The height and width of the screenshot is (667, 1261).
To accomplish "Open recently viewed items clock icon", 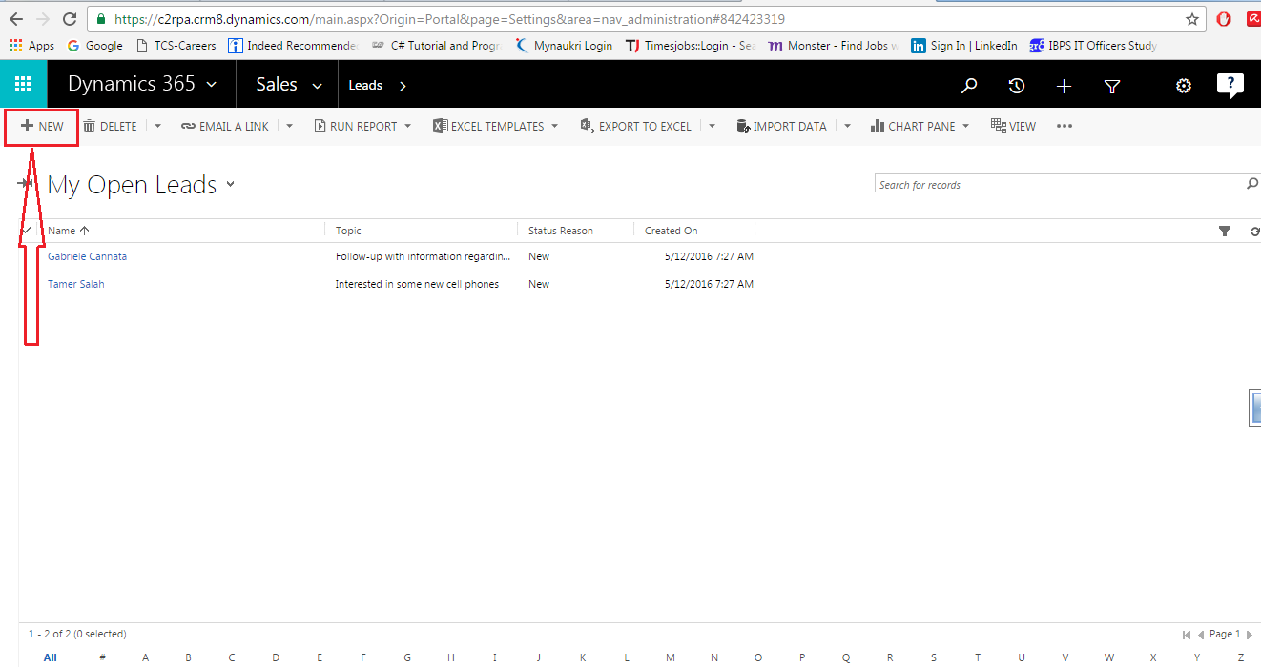I will point(1017,86).
